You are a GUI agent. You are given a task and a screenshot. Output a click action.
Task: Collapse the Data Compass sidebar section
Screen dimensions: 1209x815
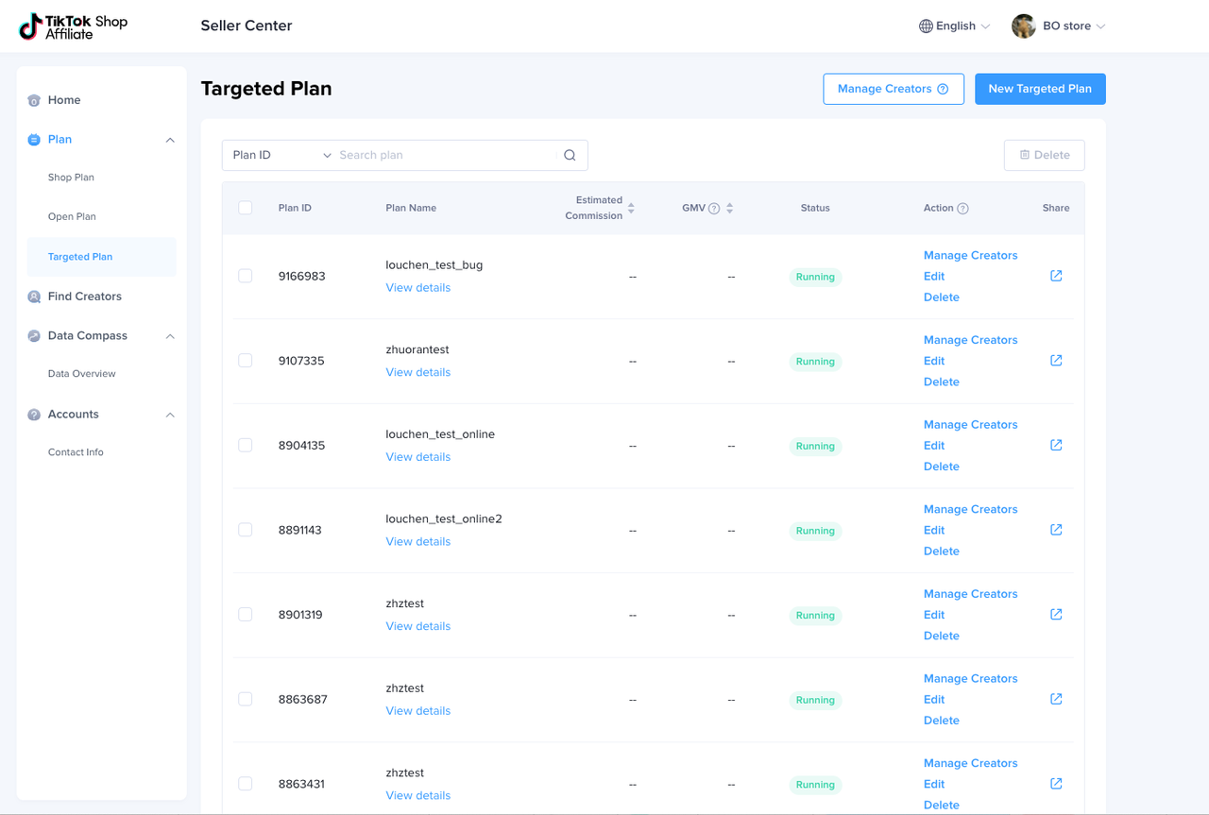170,336
